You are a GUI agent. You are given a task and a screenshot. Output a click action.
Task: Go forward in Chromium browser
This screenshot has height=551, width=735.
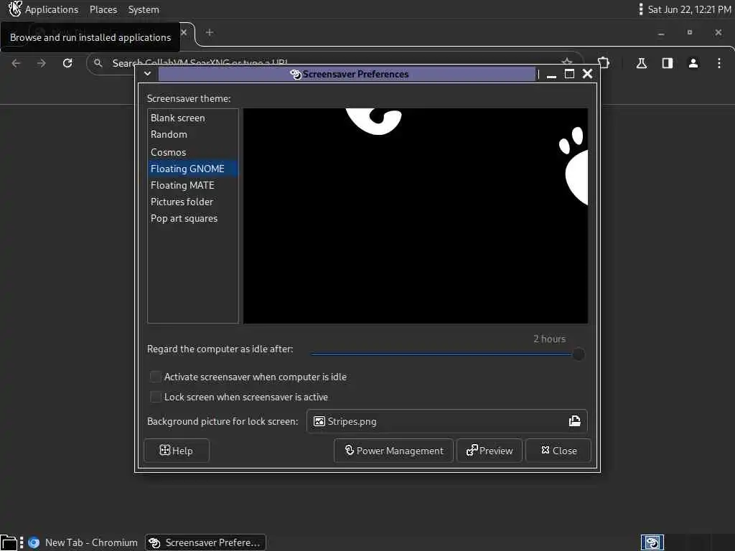tap(42, 63)
